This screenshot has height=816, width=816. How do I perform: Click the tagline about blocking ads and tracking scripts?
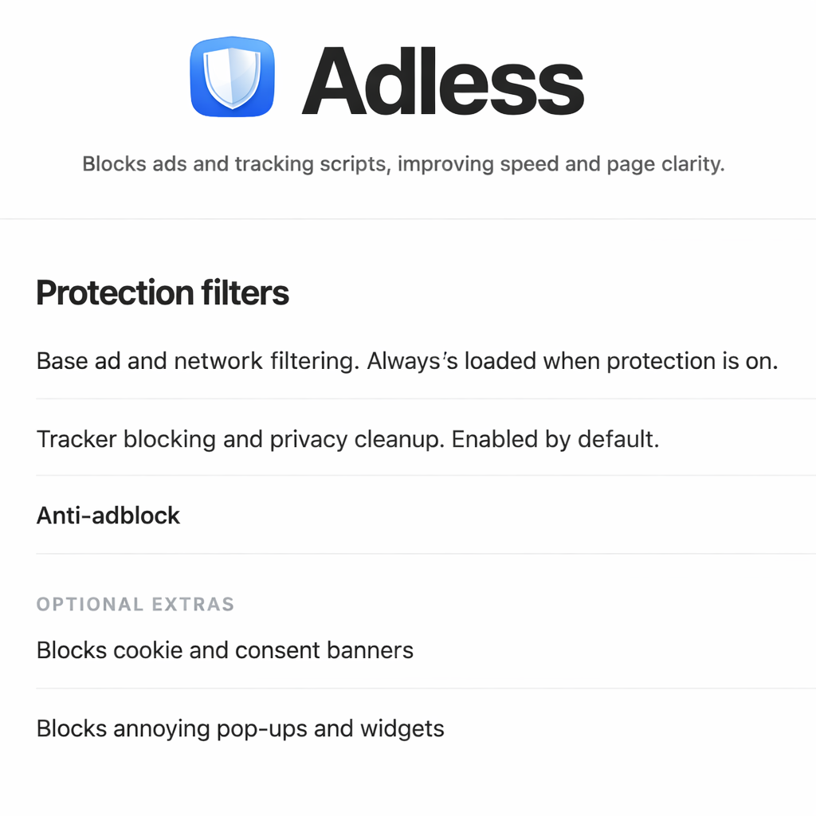(x=404, y=164)
